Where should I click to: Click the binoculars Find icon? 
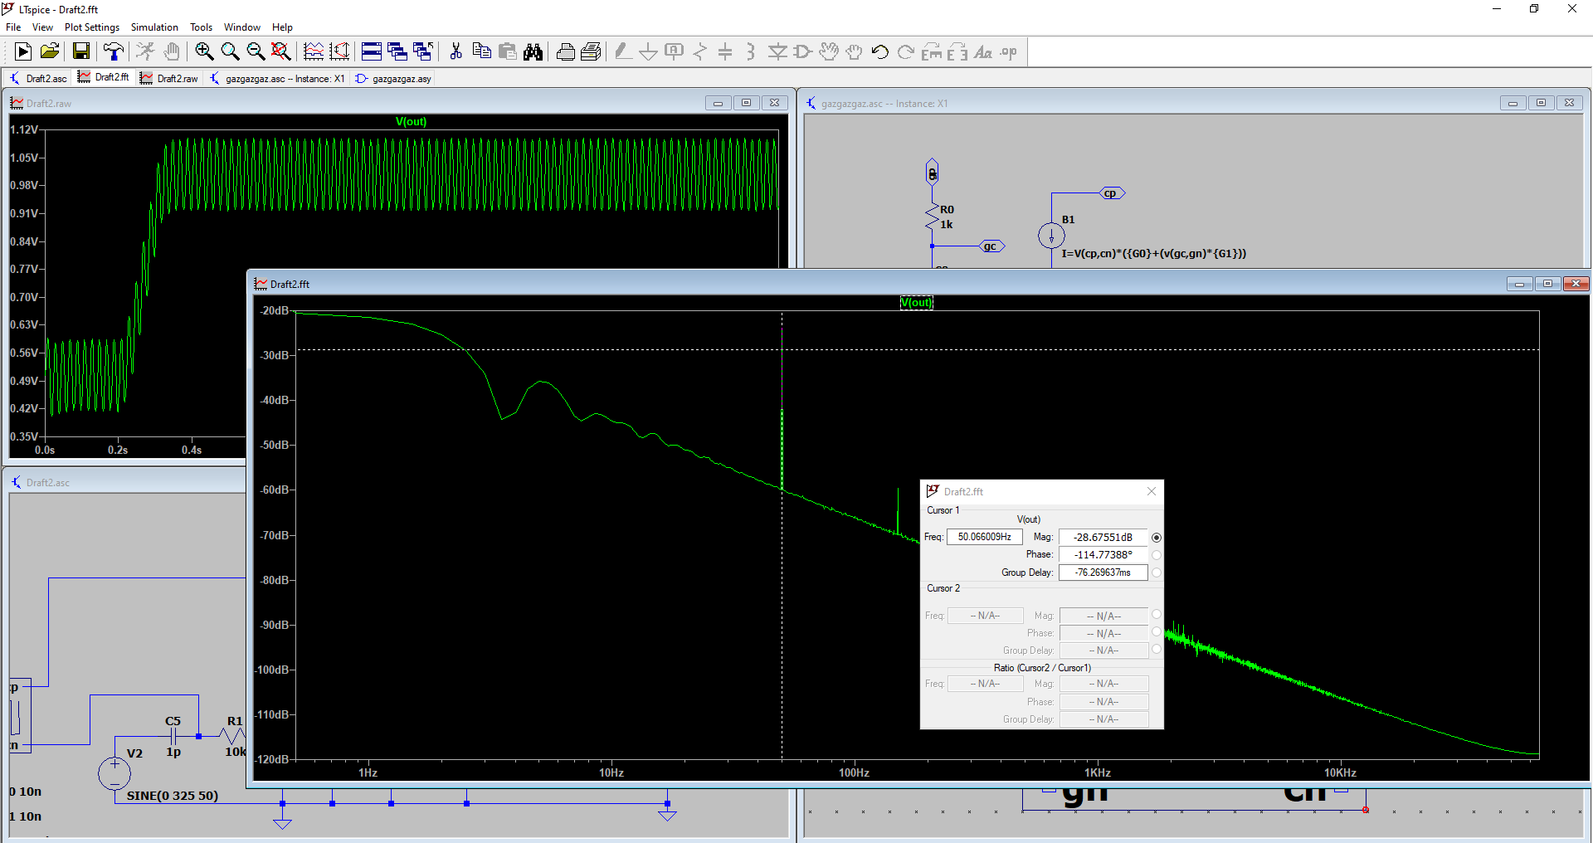pos(533,52)
